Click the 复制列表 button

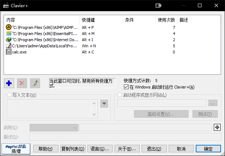(73, 149)
